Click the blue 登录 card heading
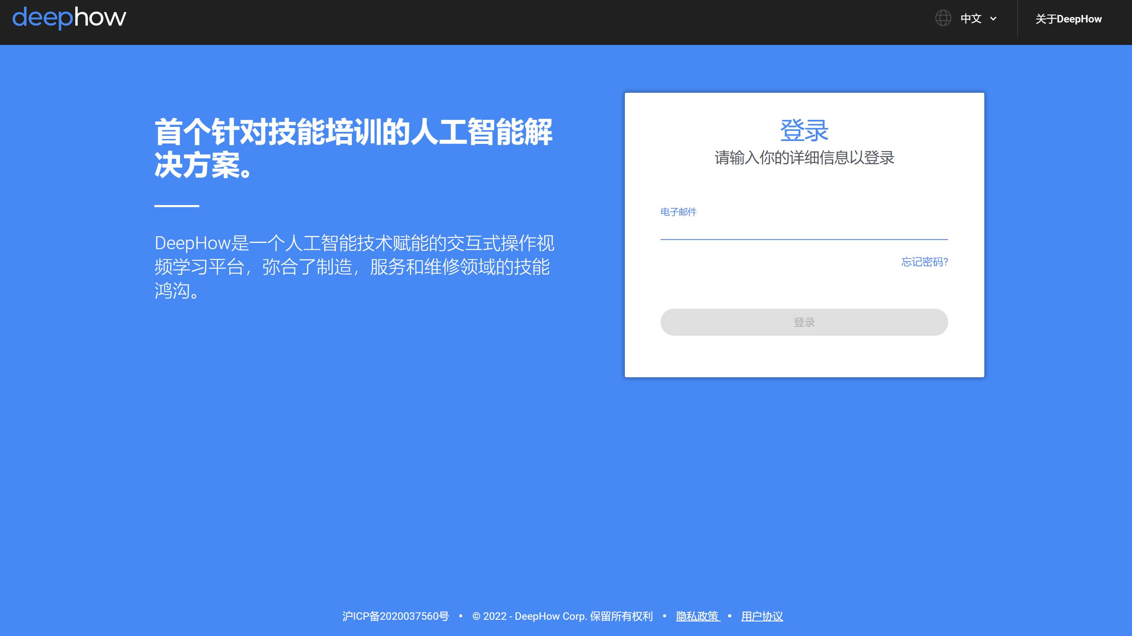Viewport: 1132px width, 636px height. [804, 131]
